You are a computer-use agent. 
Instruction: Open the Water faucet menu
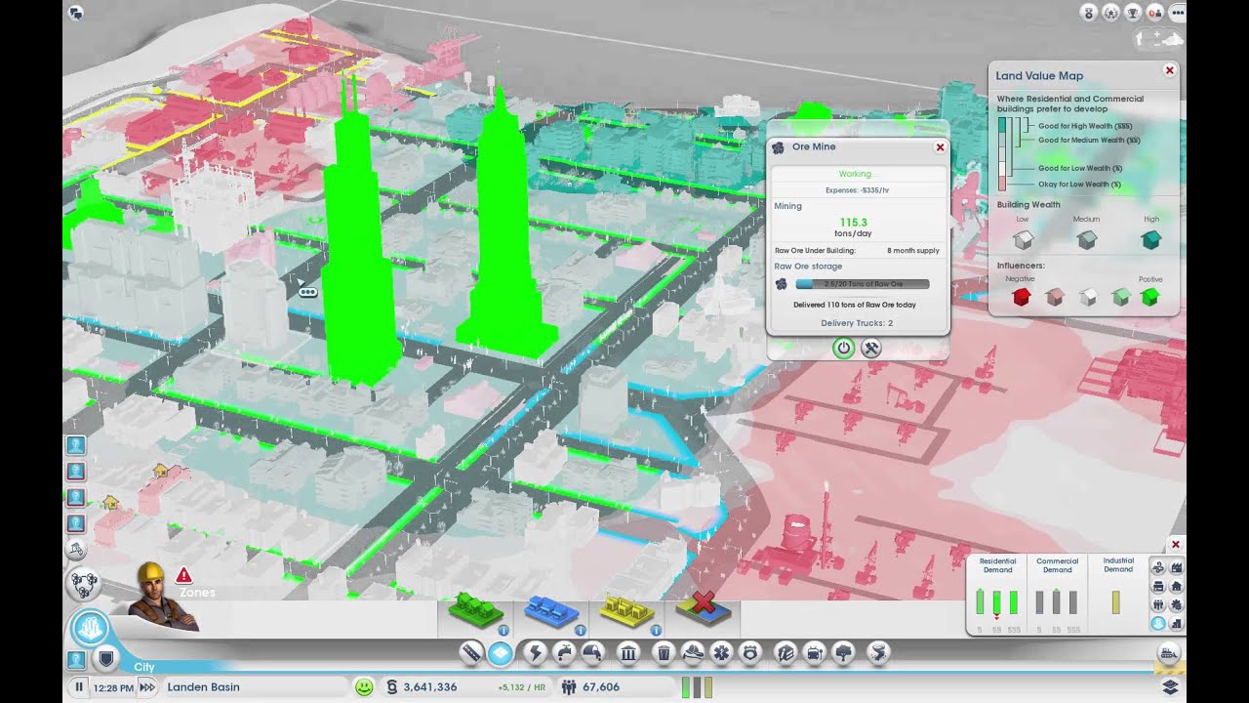coord(563,652)
